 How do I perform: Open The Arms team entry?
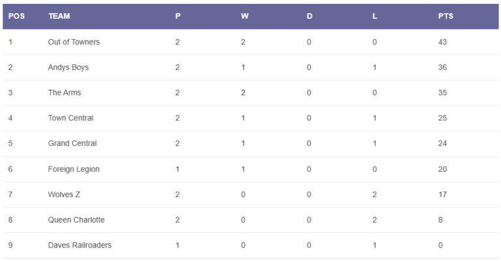[65, 92]
